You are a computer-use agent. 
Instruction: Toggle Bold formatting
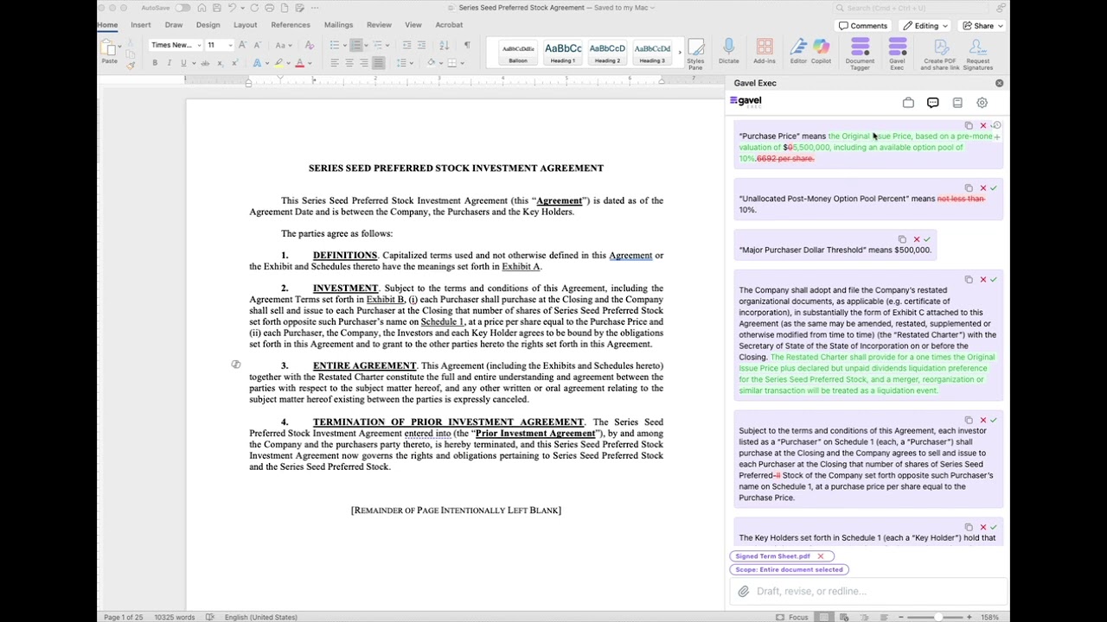[155, 63]
